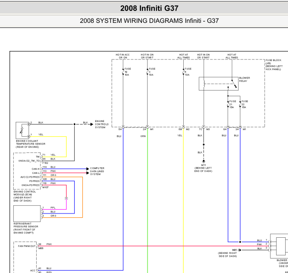Viewport: 288px width, 273px height.
Task: Click connector label "M66"
Action: click(41, 248)
